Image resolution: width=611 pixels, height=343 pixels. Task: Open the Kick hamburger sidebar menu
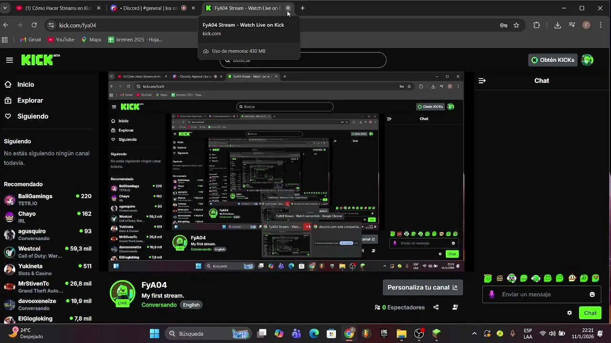pyautogui.click(x=10, y=60)
